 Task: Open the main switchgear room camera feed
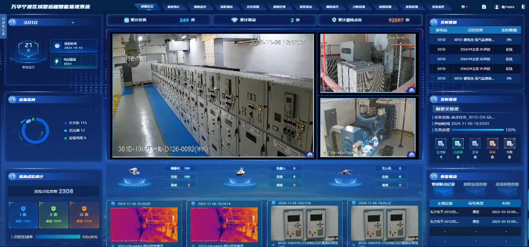point(213,95)
